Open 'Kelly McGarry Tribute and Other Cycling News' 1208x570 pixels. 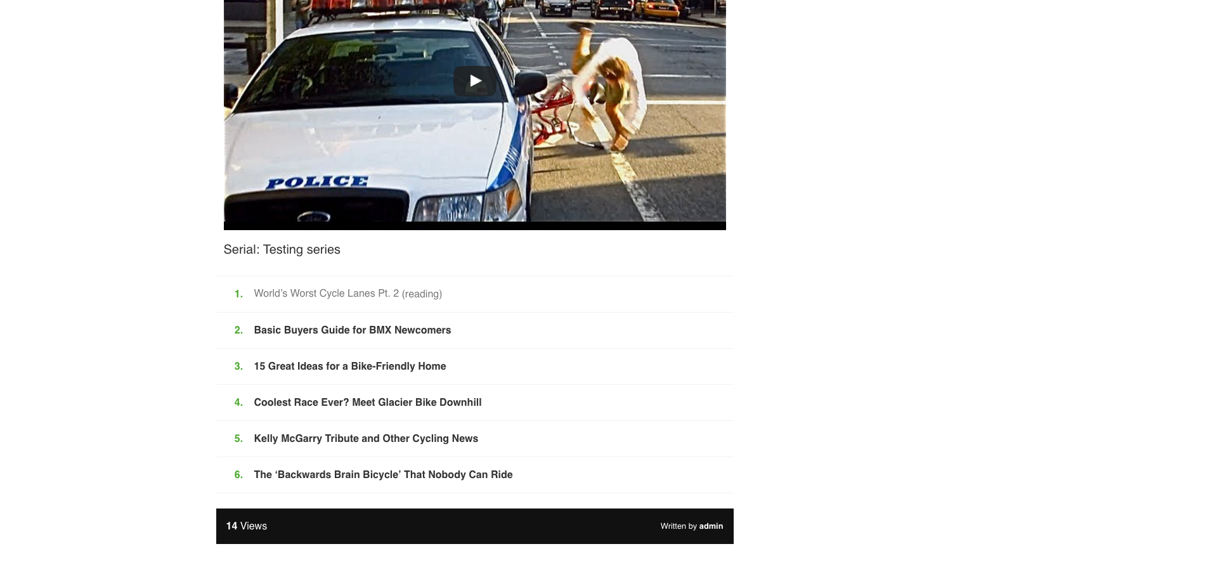point(366,439)
